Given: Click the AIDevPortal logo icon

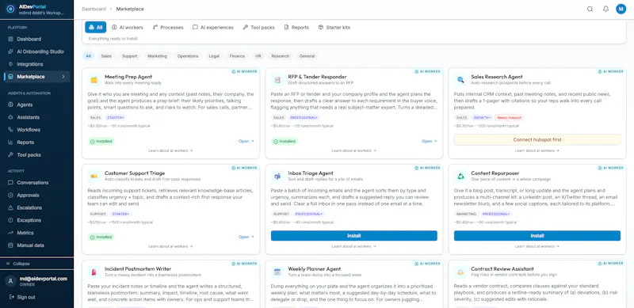Looking at the screenshot, I should [10, 9].
